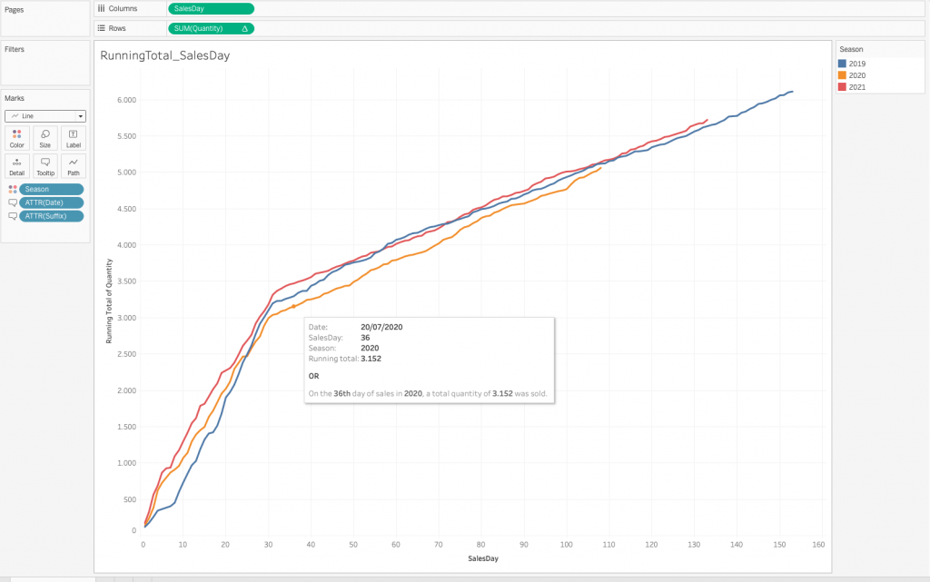Select the 2021 red legend entry
The height and width of the screenshot is (582, 930).
point(856,87)
